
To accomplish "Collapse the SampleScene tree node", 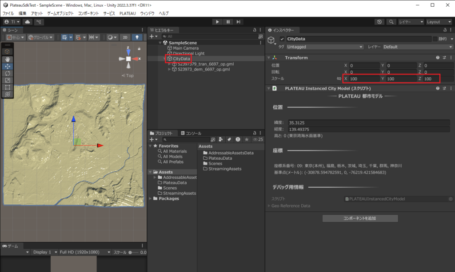I will click(x=160, y=43).
